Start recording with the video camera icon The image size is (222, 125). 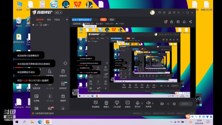pyautogui.click(x=162, y=104)
